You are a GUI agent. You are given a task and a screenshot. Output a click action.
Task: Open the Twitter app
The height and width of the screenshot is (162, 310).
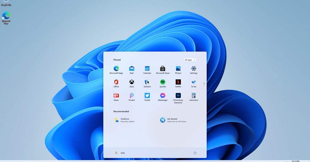point(147,97)
